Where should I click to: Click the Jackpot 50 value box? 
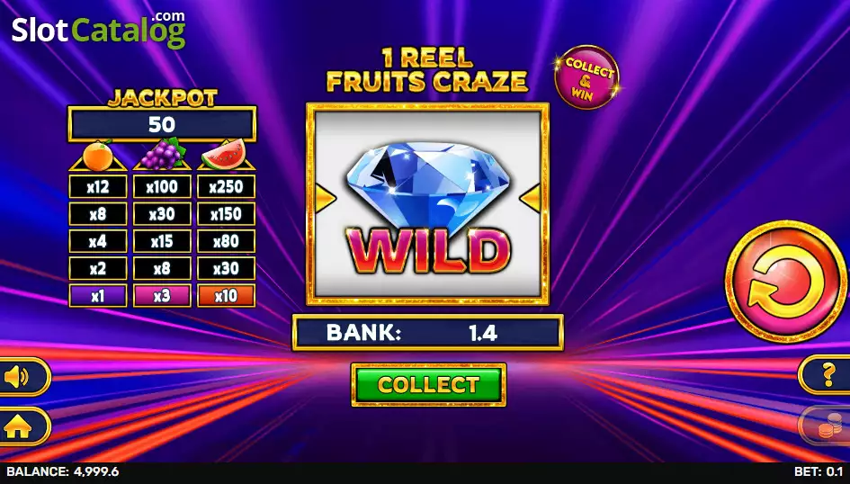click(x=162, y=125)
